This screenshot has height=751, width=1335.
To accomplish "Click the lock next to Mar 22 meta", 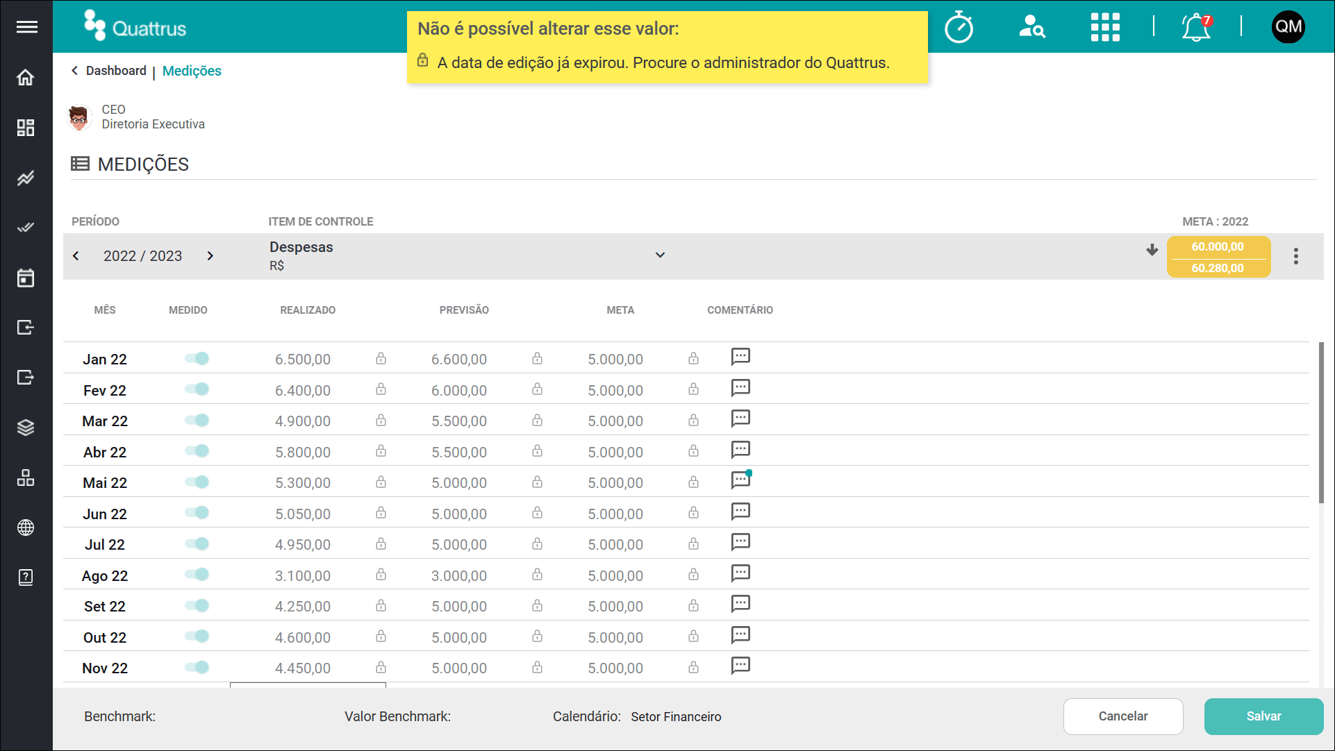I will [x=693, y=420].
